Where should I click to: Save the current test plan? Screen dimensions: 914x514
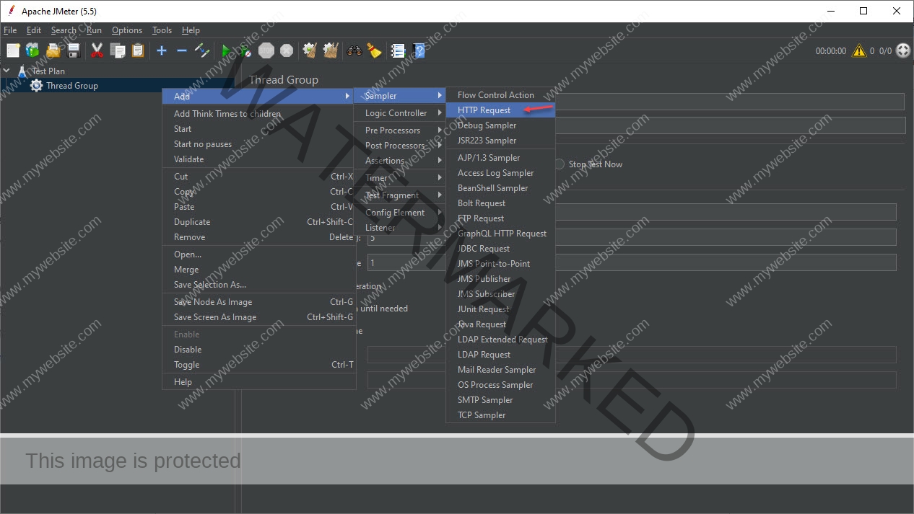73,50
